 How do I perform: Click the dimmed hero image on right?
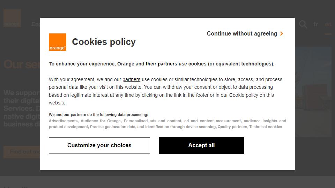[313, 92]
